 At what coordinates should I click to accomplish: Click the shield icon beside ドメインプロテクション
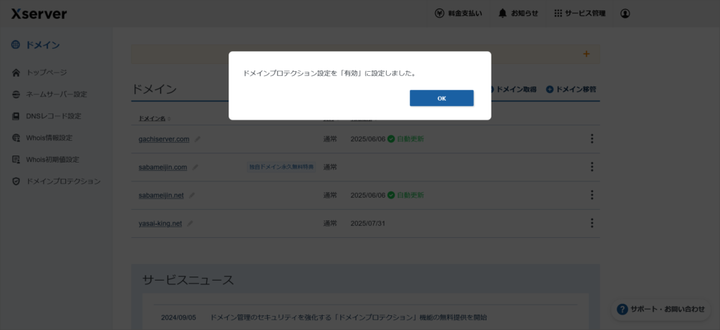(x=16, y=182)
